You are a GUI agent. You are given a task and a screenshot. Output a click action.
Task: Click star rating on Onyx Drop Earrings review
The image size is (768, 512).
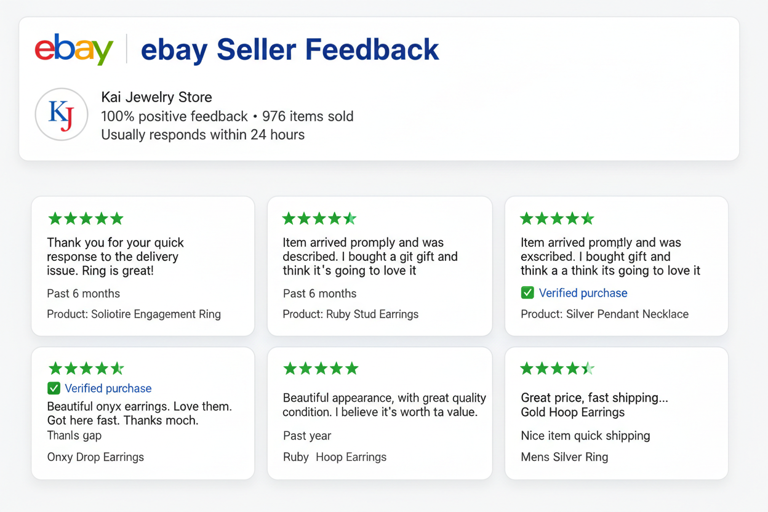point(86,369)
